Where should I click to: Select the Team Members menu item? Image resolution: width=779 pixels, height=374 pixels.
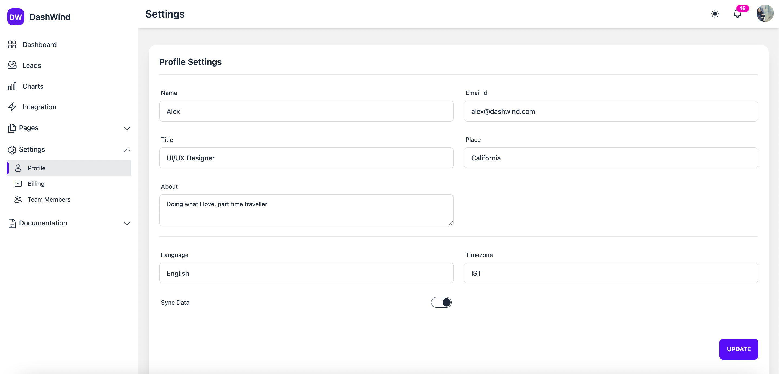(49, 199)
